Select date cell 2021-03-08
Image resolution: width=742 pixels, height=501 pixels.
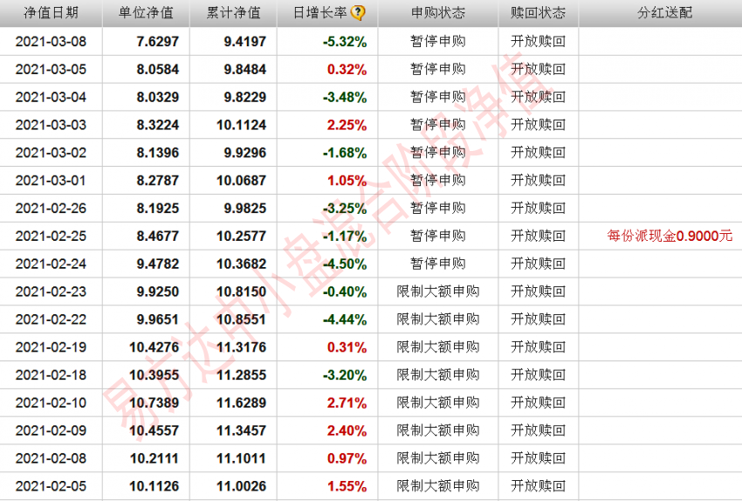point(52,42)
